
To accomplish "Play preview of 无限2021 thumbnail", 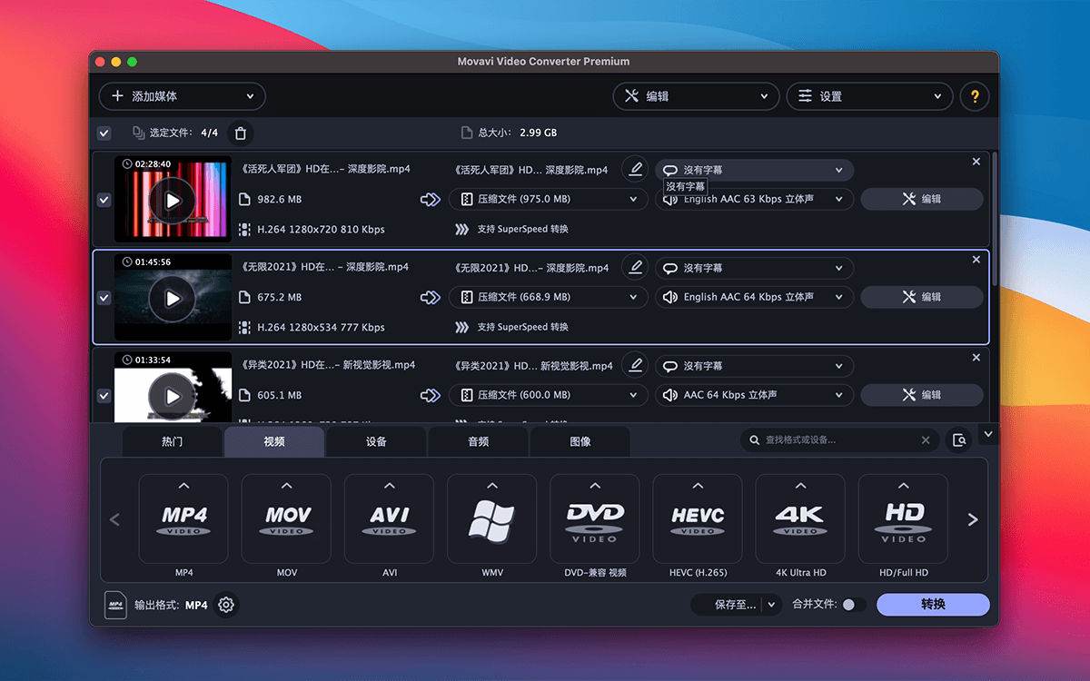I will tap(173, 298).
